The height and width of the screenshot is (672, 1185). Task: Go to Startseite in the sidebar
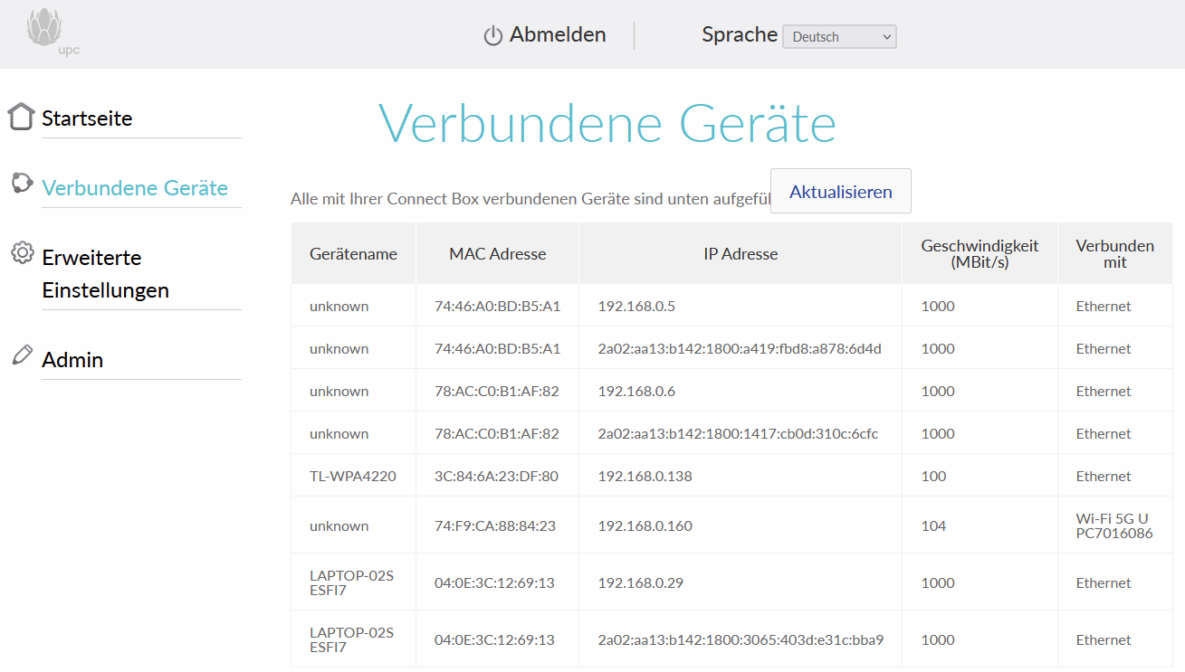point(87,118)
